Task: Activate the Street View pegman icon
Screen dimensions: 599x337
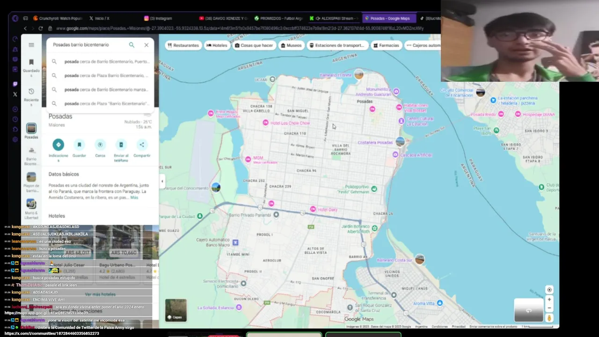Action: coord(549,318)
